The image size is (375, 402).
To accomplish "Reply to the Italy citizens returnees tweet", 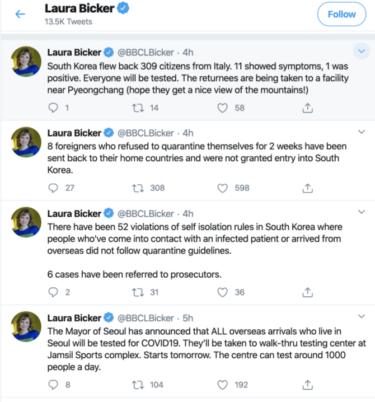I will click(54, 107).
